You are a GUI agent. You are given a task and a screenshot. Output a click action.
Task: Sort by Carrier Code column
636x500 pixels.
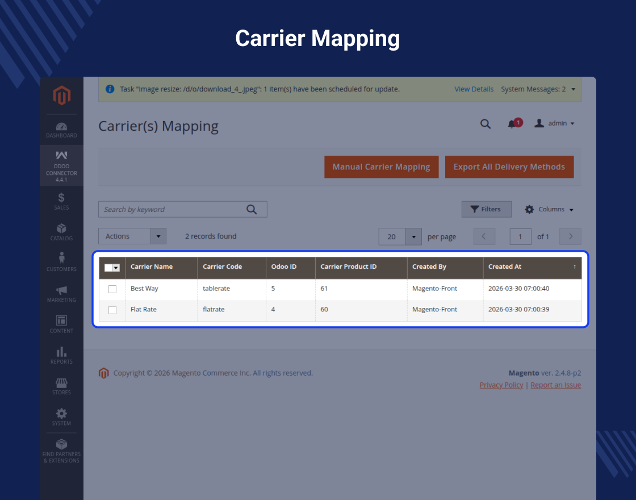[x=232, y=268]
